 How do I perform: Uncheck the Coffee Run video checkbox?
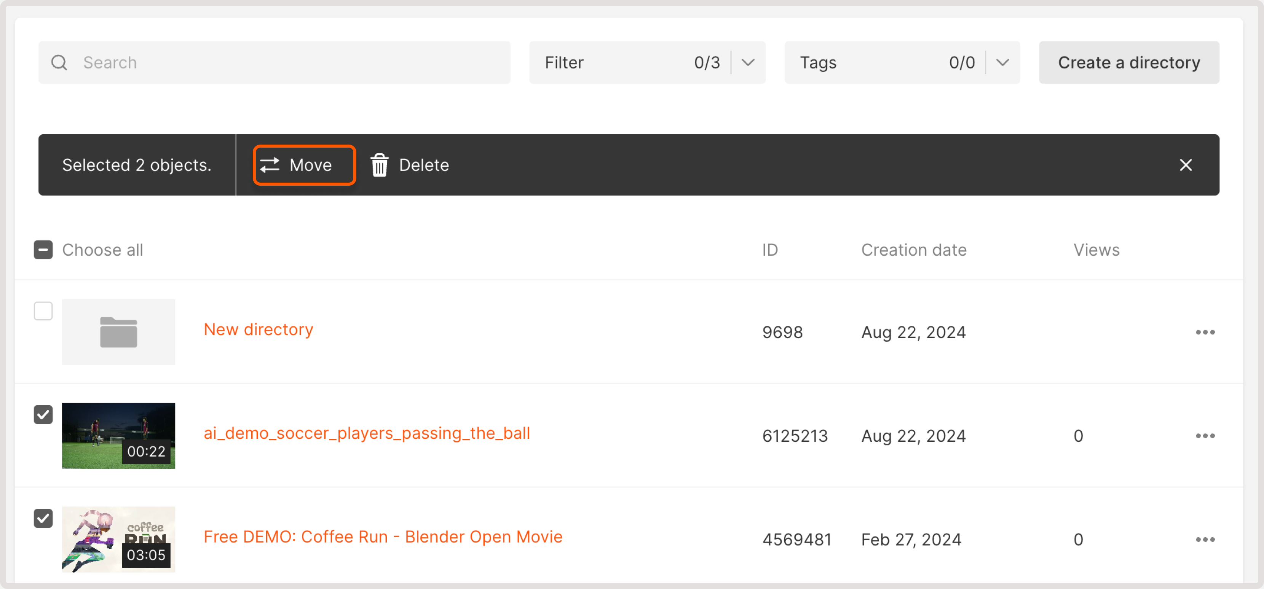coord(43,518)
